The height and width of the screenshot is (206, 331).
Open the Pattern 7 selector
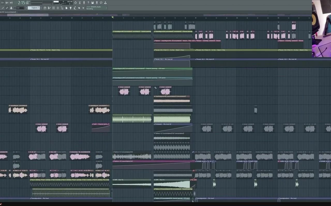click(x=34, y=8)
